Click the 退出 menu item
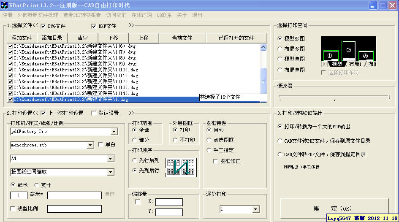 pos(197,15)
